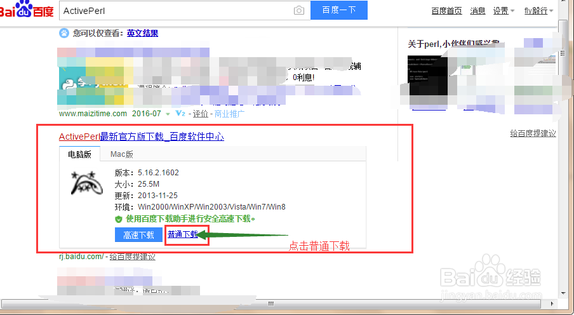The width and height of the screenshot is (574, 315).
Task: Click the paw icon beside 您可以仅查看
Action: click(64, 33)
